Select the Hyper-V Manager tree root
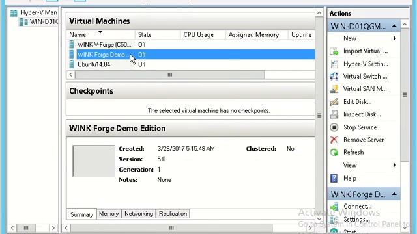417x234 pixels. [x=38, y=12]
